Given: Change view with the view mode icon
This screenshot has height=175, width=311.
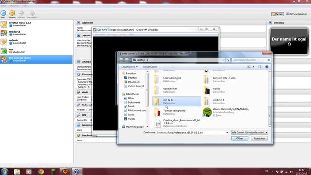Looking at the screenshot, I should pyautogui.click(x=249, y=67).
